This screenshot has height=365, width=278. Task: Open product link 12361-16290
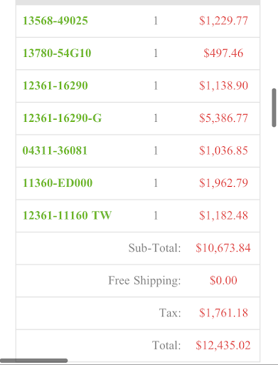click(x=55, y=86)
